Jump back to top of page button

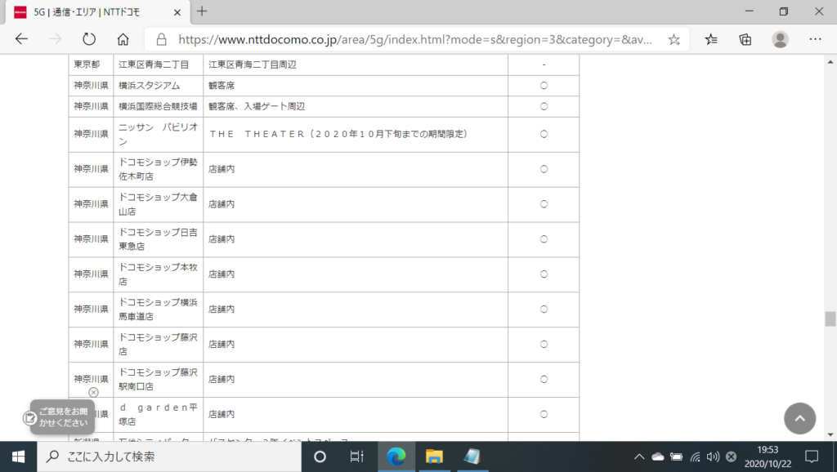pyautogui.click(x=799, y=419)
